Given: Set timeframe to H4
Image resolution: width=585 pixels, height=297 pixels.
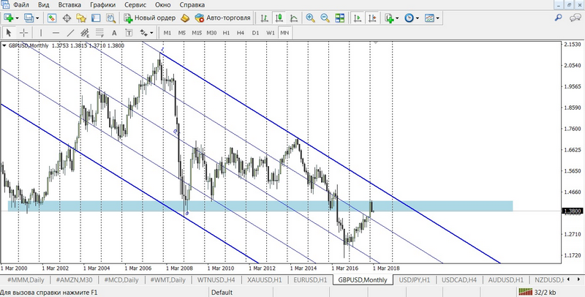Looking at the screenshot, I should tap(241, 33).
